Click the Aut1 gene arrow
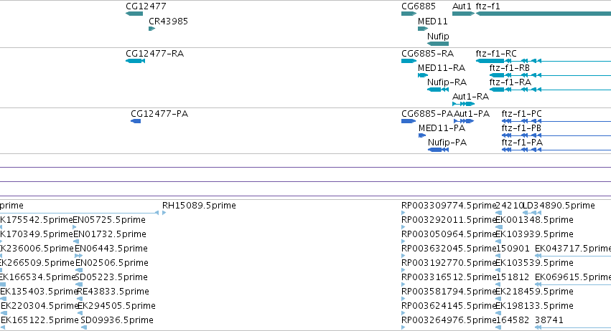 click(x=463, y=14)
